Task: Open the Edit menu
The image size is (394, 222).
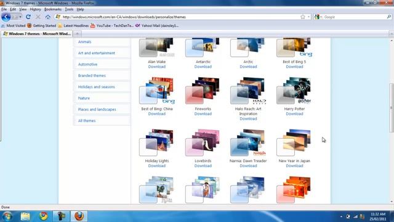Action: [13, 9]
